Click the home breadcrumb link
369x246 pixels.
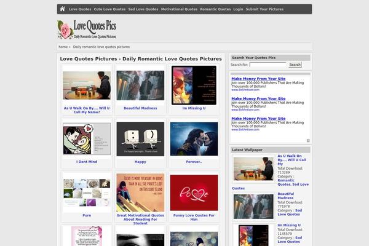[x=63, y=47]
